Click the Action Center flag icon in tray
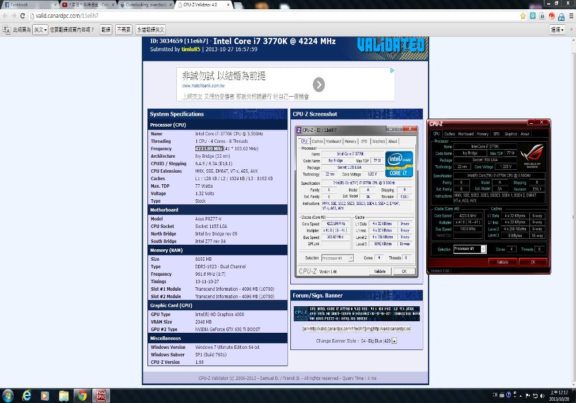The height and width of the screenshot is (403, 576). (528, 396)
